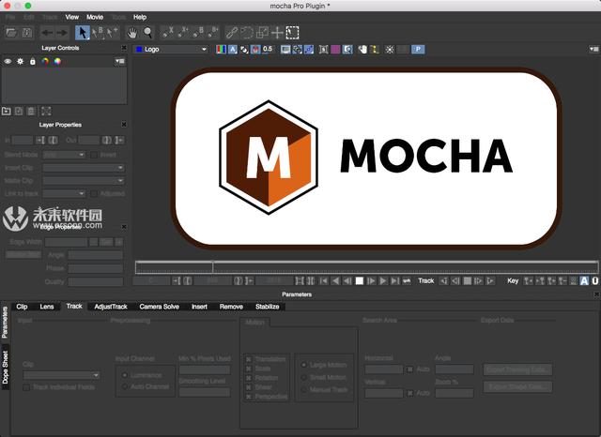Toggle the Show Layer Mattes M icon
Viewport: 601px width, 437px height.
coord(255,50)
